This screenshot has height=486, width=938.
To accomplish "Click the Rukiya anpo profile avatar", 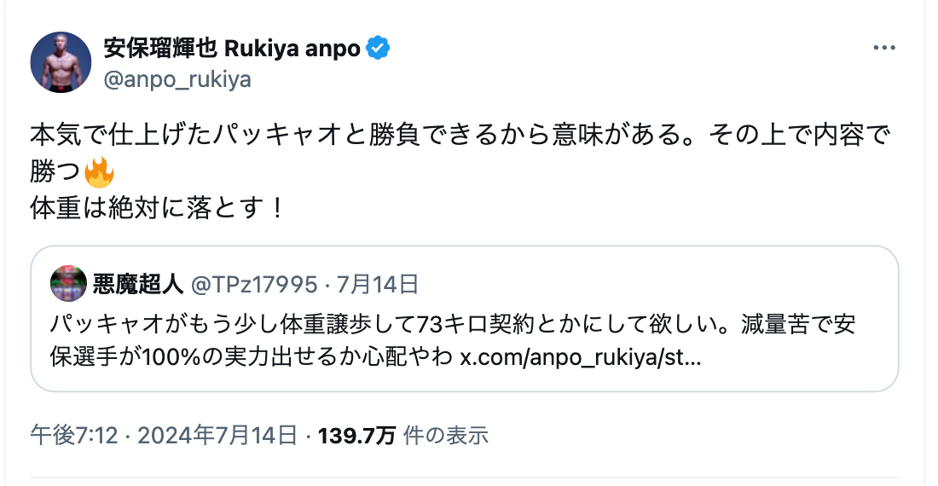I will click(x=61, y=62).
